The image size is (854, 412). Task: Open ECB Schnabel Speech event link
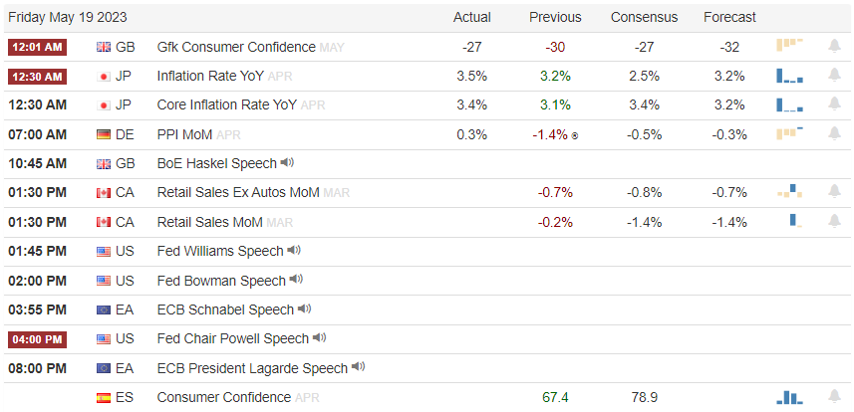(225, 309)
